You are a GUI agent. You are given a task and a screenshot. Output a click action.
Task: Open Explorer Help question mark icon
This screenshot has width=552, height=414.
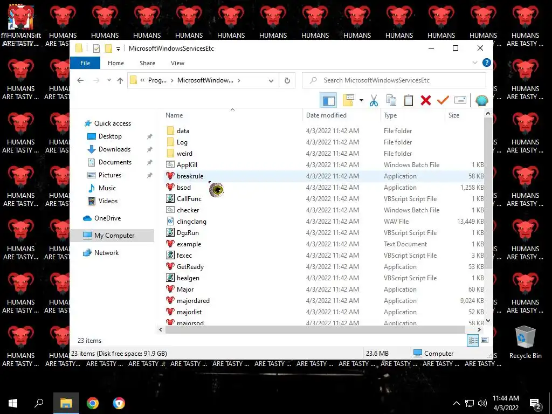pyautogui.click(x=487, y=63)
